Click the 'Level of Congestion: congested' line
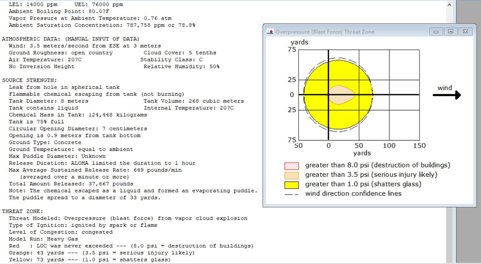Screen dimensions: 481x264 point(61,232)
